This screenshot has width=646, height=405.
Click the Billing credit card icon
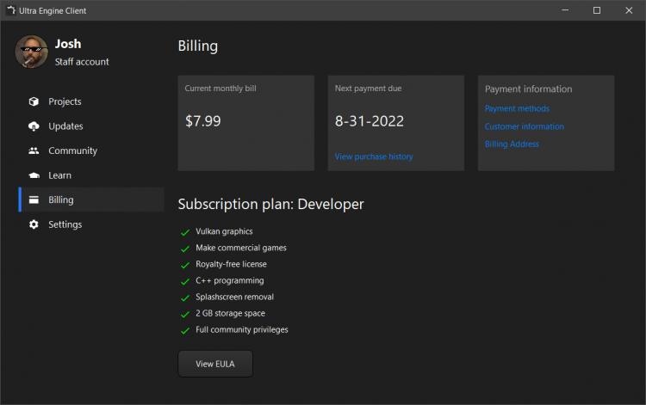click(x=34, y=200)
